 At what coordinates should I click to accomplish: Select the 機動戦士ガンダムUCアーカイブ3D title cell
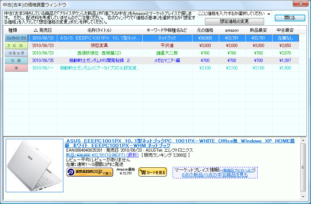click(x=100, y=68)
